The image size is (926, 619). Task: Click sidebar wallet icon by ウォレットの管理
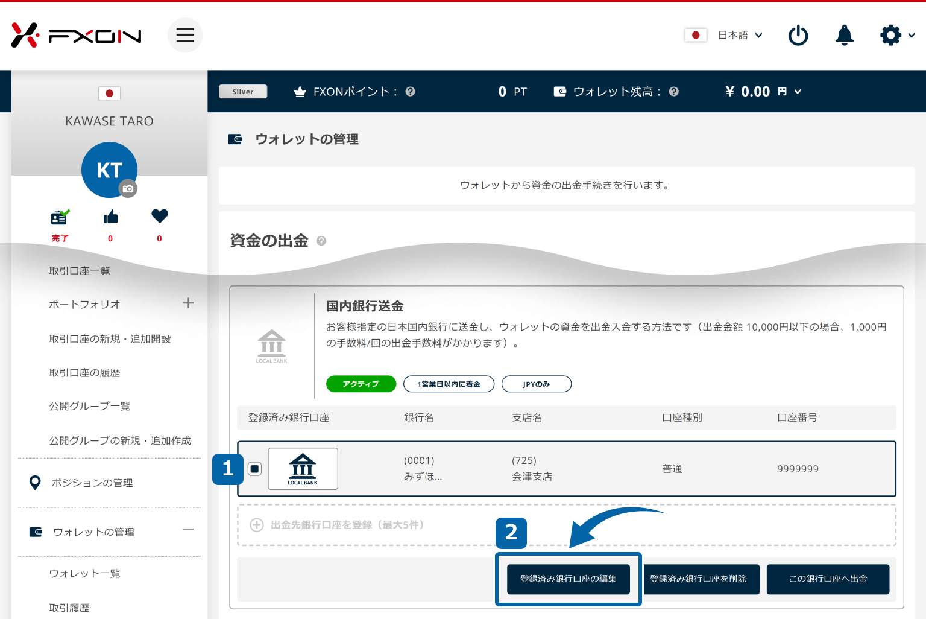(x=36, y=532)
